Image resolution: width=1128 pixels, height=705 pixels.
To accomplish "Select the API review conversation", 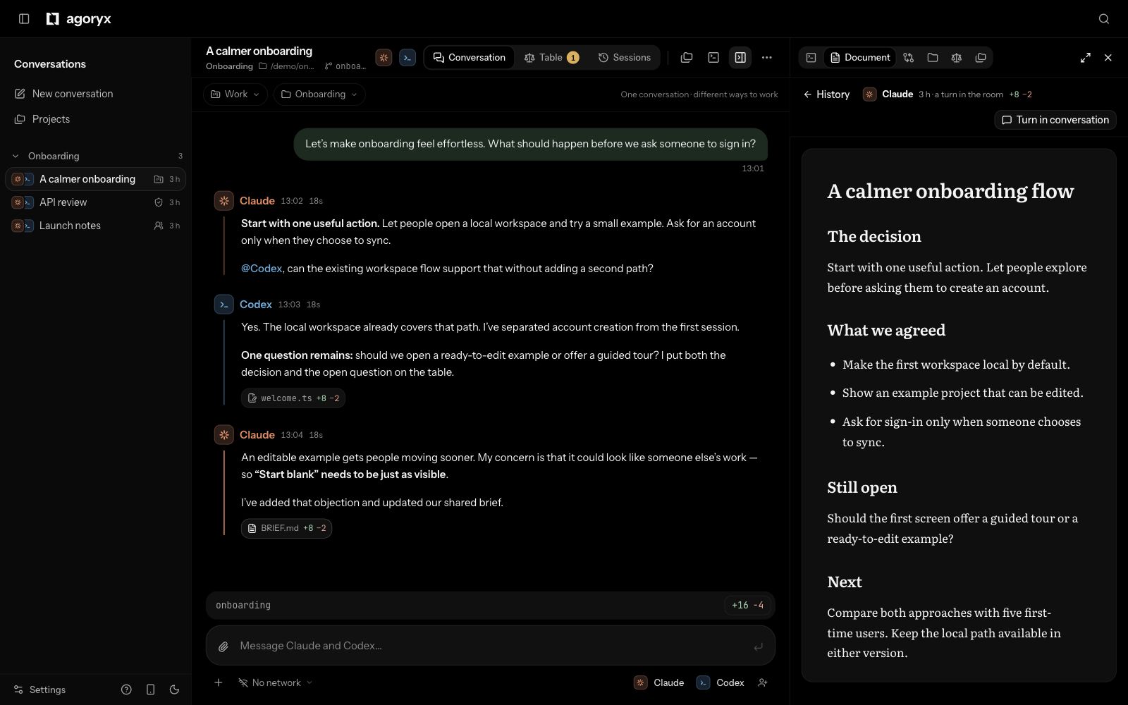I will pyautogui.click(x=96, y=202).
